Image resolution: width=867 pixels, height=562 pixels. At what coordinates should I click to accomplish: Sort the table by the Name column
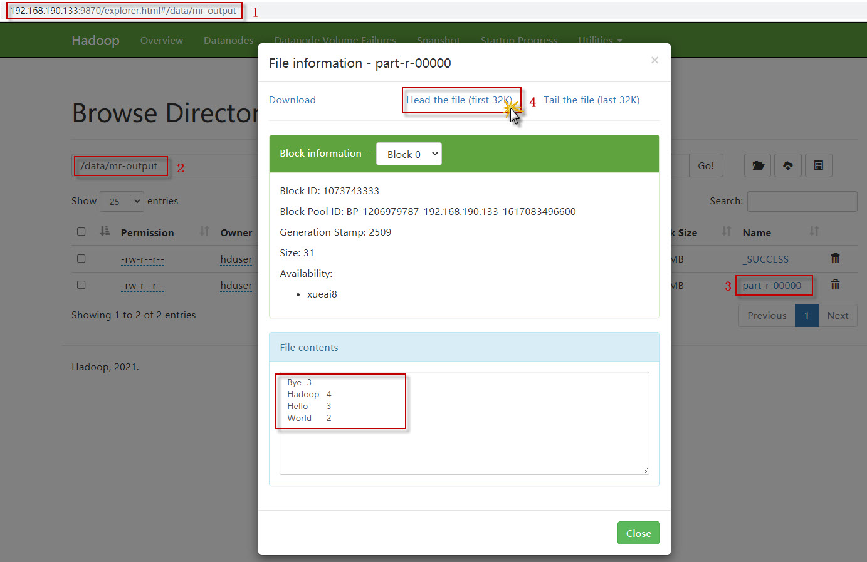pos(757,232)
